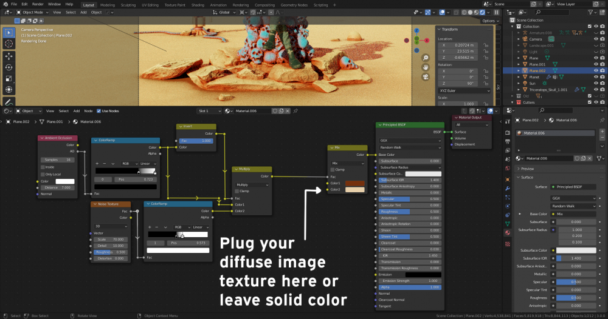Click the viewport pan hand gizmo

[x=426, y=67]
